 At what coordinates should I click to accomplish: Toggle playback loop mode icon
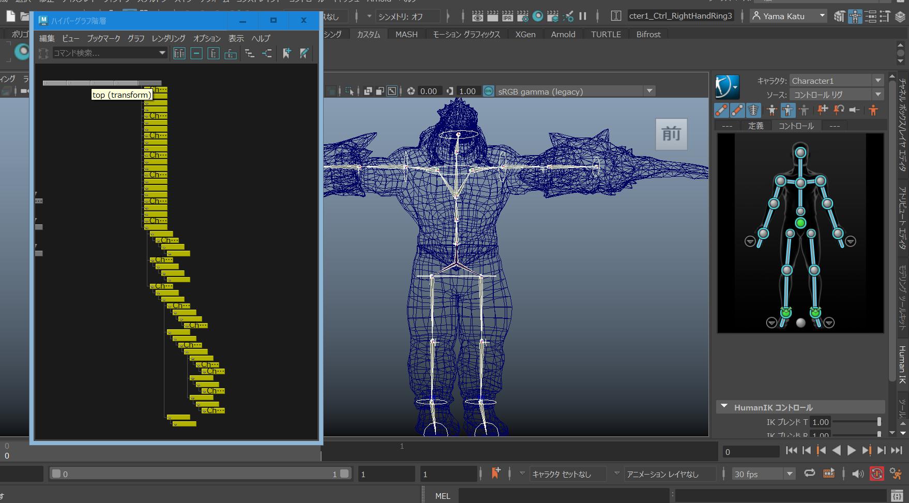[810, 474]
